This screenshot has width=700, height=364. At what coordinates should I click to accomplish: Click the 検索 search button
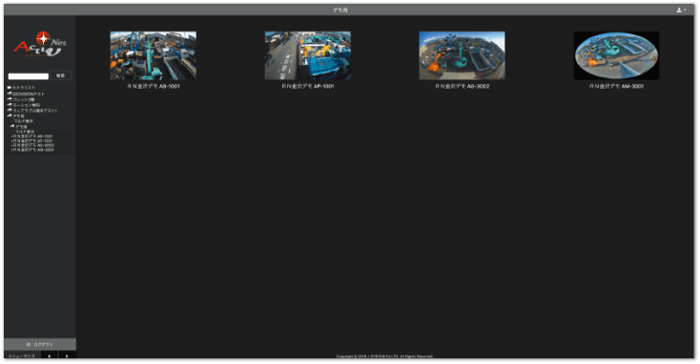point(61,75)
